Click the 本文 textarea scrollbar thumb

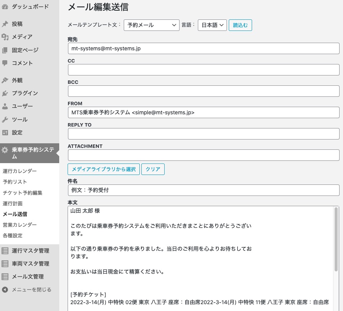(336, 239)
